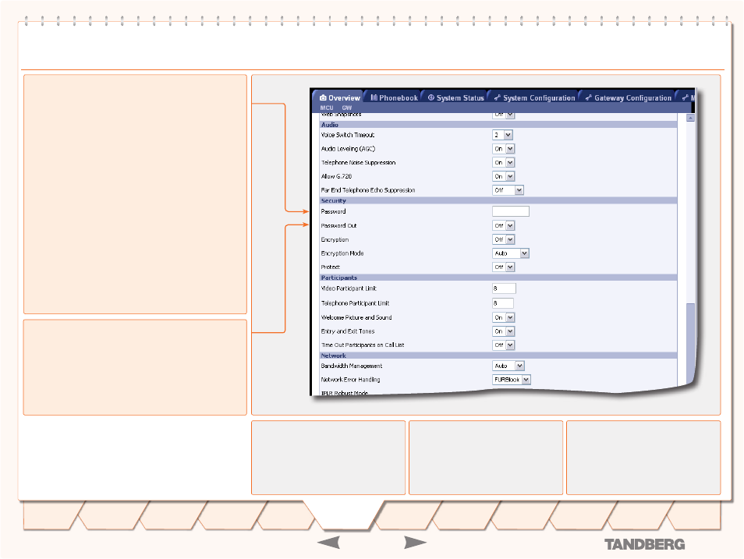
Task: Switch to the Phonebook tab
Action: click(x=394, y=97)
